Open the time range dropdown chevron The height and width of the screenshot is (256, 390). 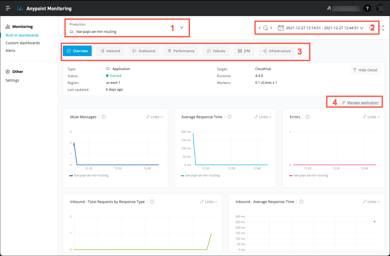click(362, 28)
